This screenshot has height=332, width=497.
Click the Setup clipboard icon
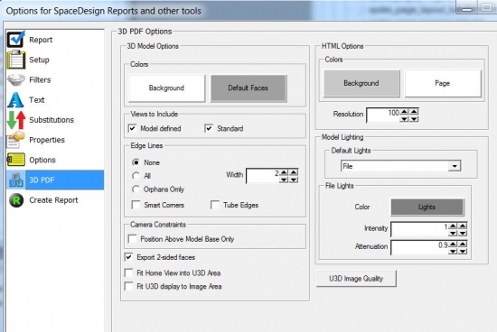click(16, 60)
